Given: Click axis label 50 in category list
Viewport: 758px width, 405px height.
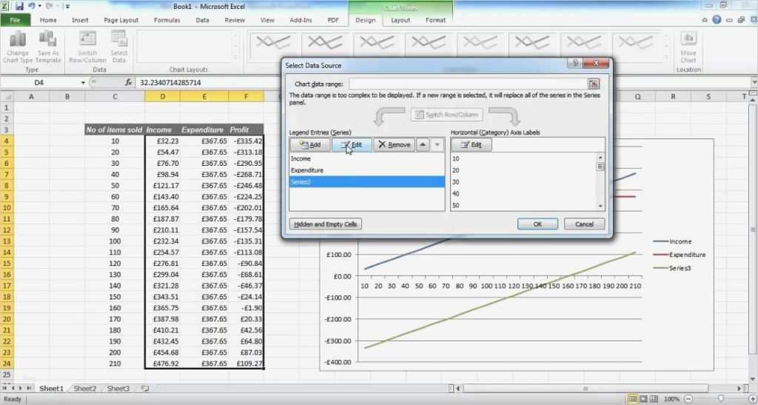Looking at the screenshot, I should [456, 205].
